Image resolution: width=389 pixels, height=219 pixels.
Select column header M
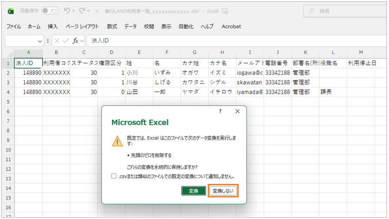tap(361, 52)
